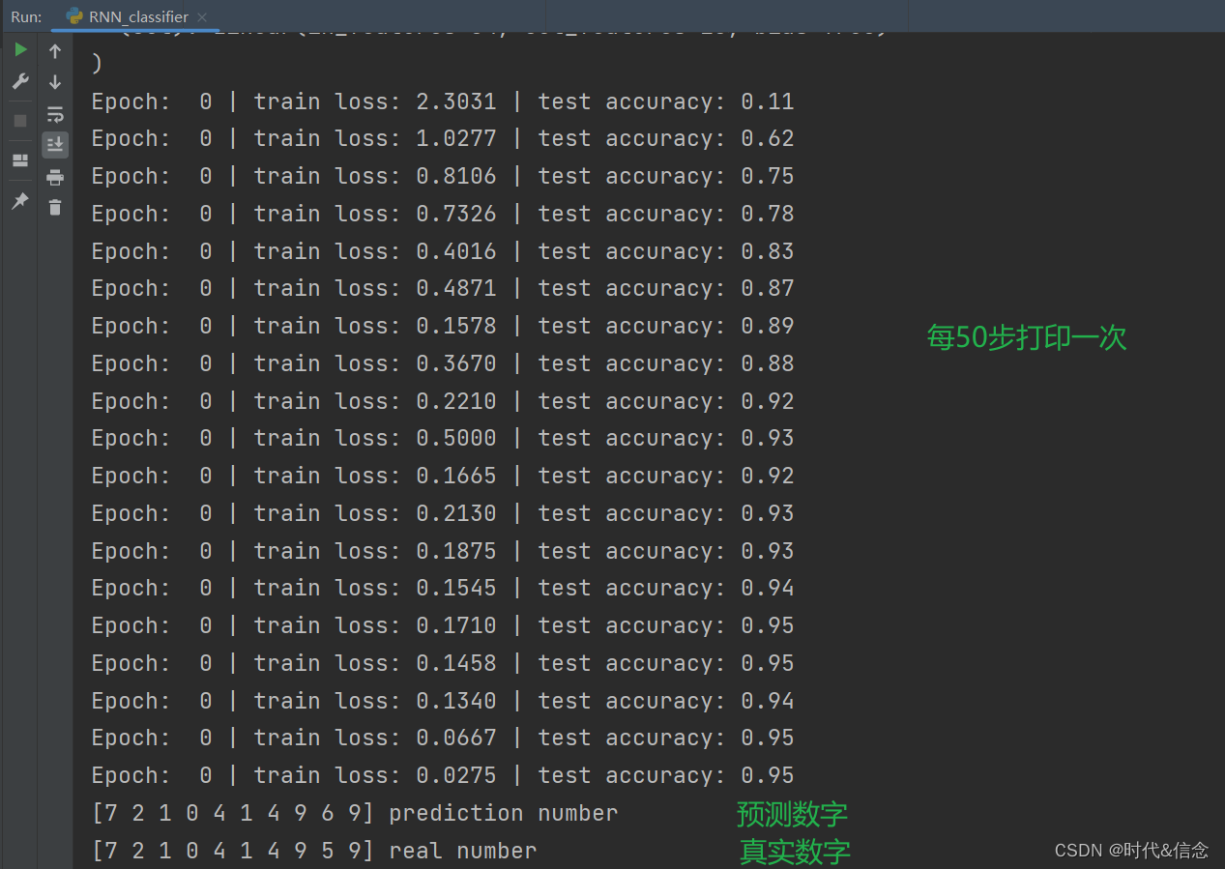Click line with train loss 0.1710
The height and width of the screenshot is (869, 1225).
pyautogui.click(x=443, y=626)
